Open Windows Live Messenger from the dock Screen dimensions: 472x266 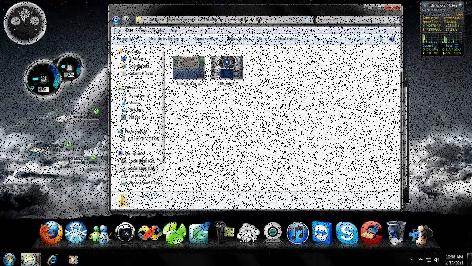pos(100,234)
